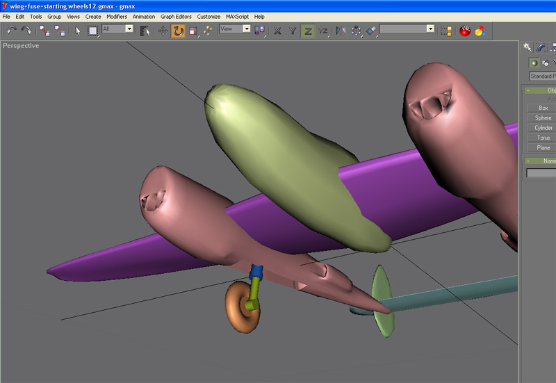Viewport: 556px width, 383px height.
Task: Click the Torus primitive button
Action: pos(543,138)
